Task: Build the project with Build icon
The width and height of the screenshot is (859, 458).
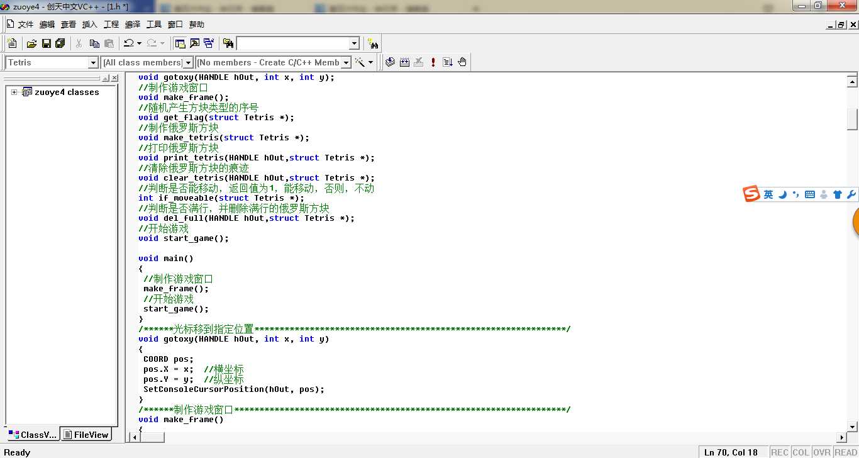Action: pyautogui.click(x=405, y=62)
